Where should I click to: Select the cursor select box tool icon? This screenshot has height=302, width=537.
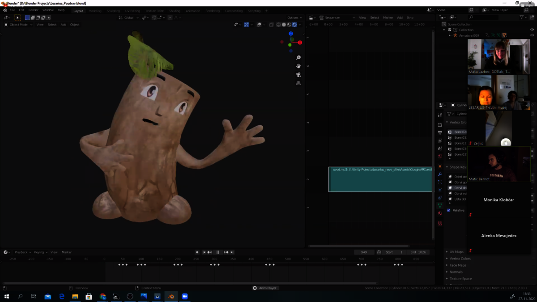click(x=17, y=17)
